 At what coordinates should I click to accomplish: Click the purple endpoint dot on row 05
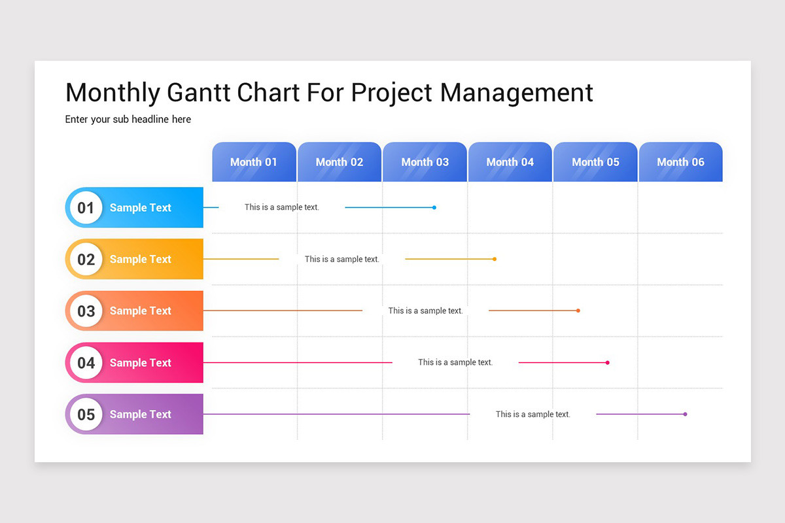tap(685, 414)
